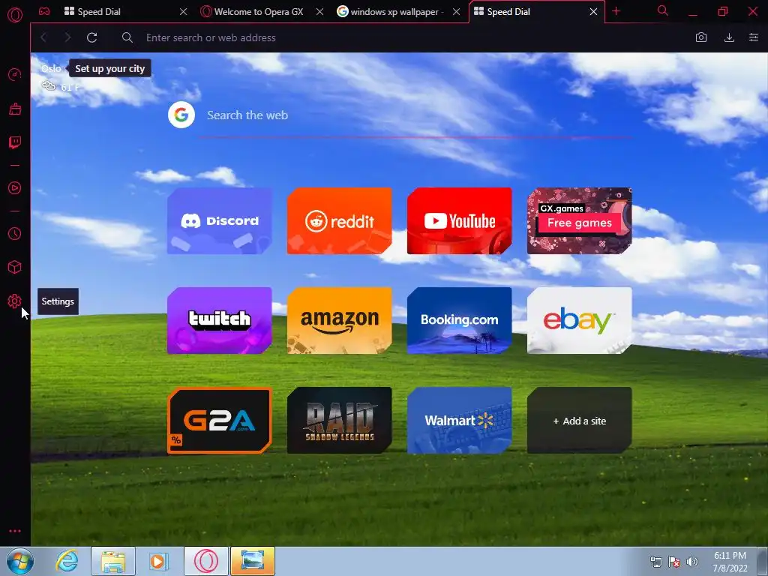
Task: Click the Search the web field
Action: 414,115
